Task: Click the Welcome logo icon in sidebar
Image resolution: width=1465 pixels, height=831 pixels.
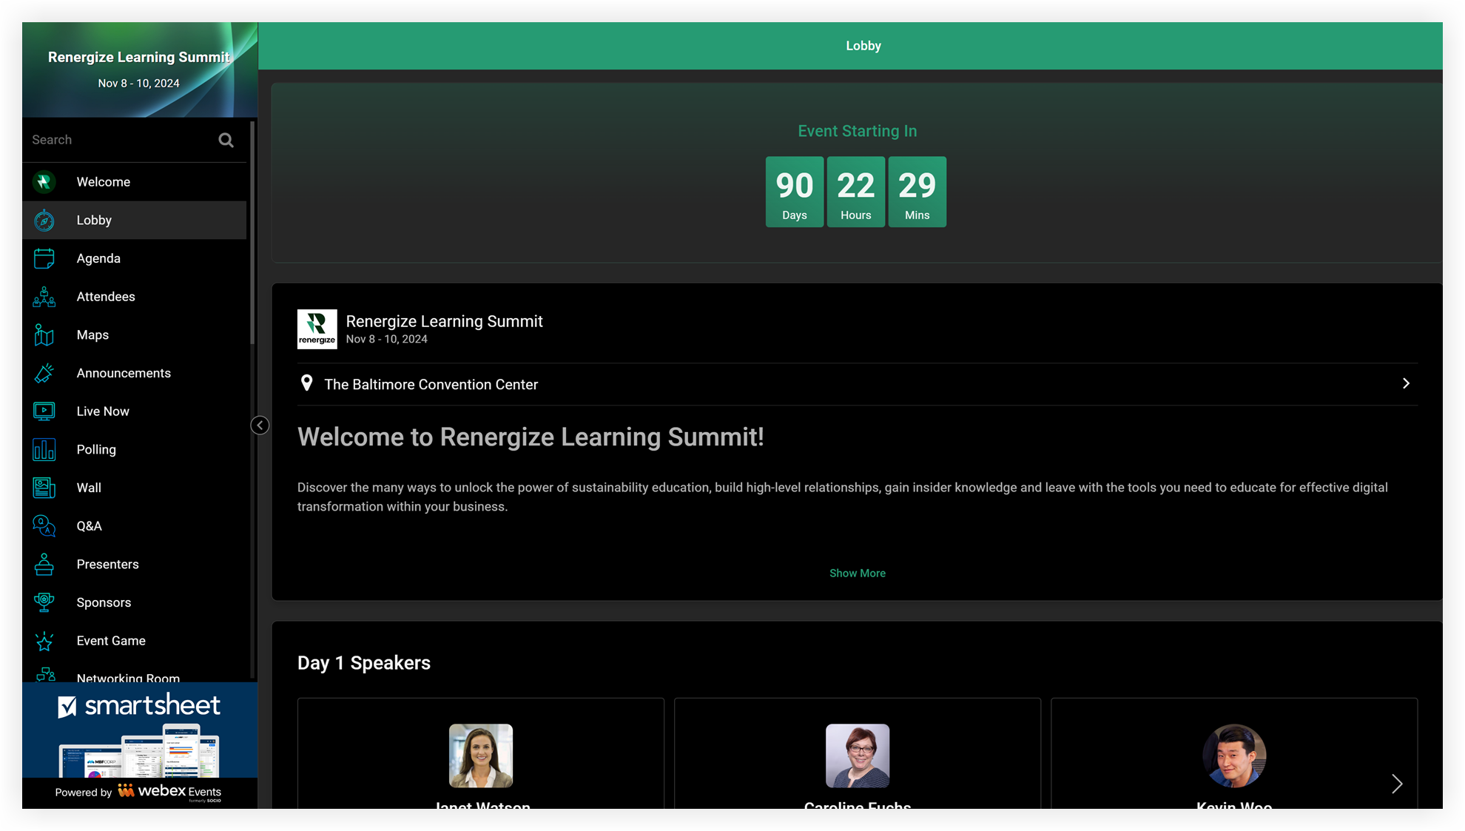Action: tap(44, 182)
